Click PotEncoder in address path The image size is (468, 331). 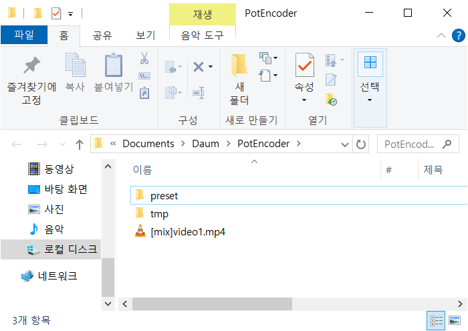263,144
